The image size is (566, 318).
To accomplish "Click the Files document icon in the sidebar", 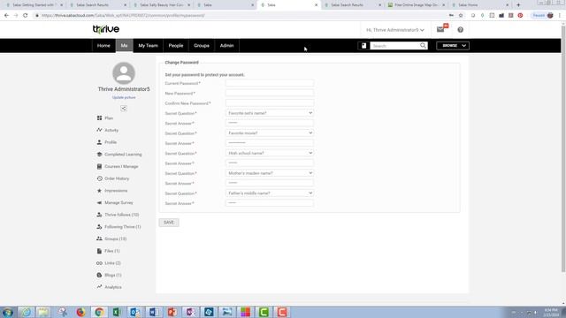I will tap(99, 251).
